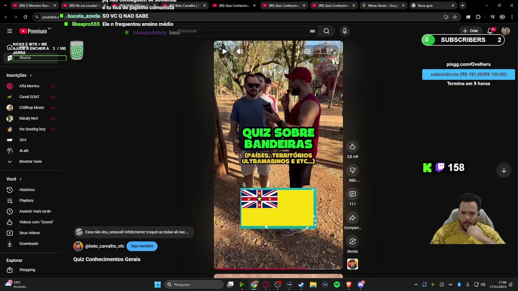Viewport: 518px width, 291px height.
Task: Open the account avatar menu
Action: [505, 31]
